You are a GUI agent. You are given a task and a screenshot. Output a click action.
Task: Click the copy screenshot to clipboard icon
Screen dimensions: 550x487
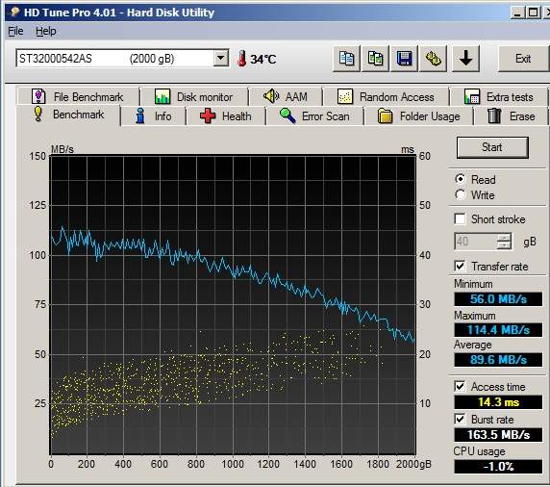tap(375, 59)
